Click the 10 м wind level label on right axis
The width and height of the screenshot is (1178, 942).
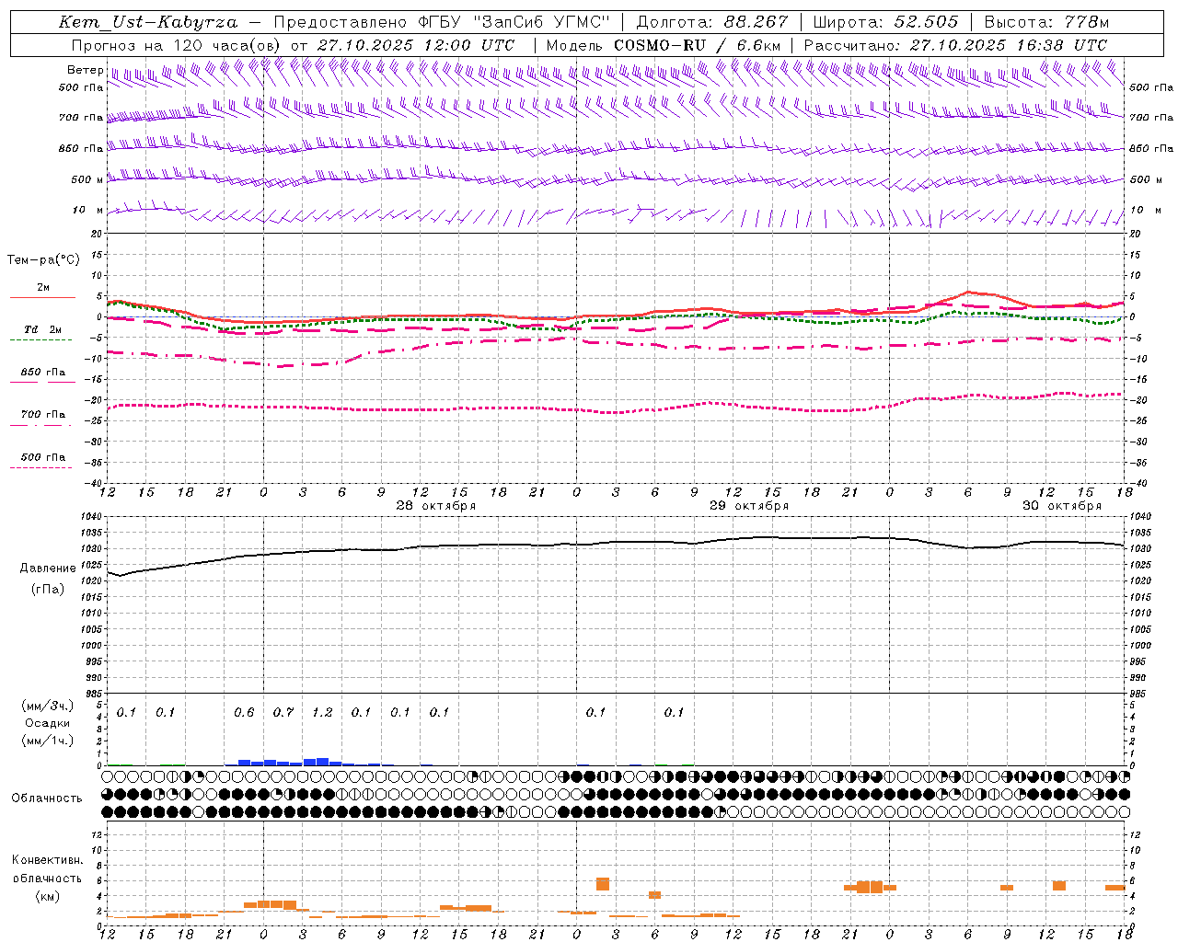coord(1146,211)
